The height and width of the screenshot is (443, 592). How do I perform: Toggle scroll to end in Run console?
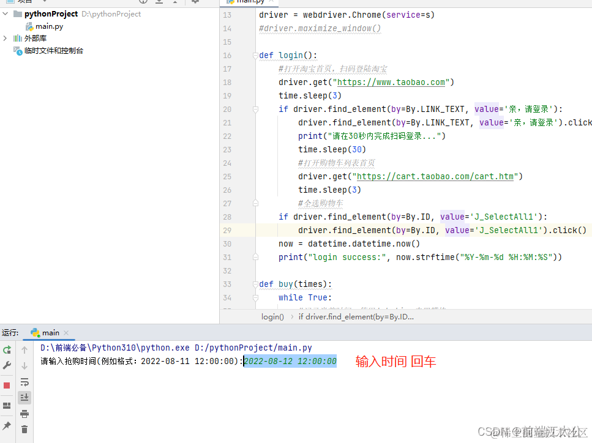(x=24, y=397)
